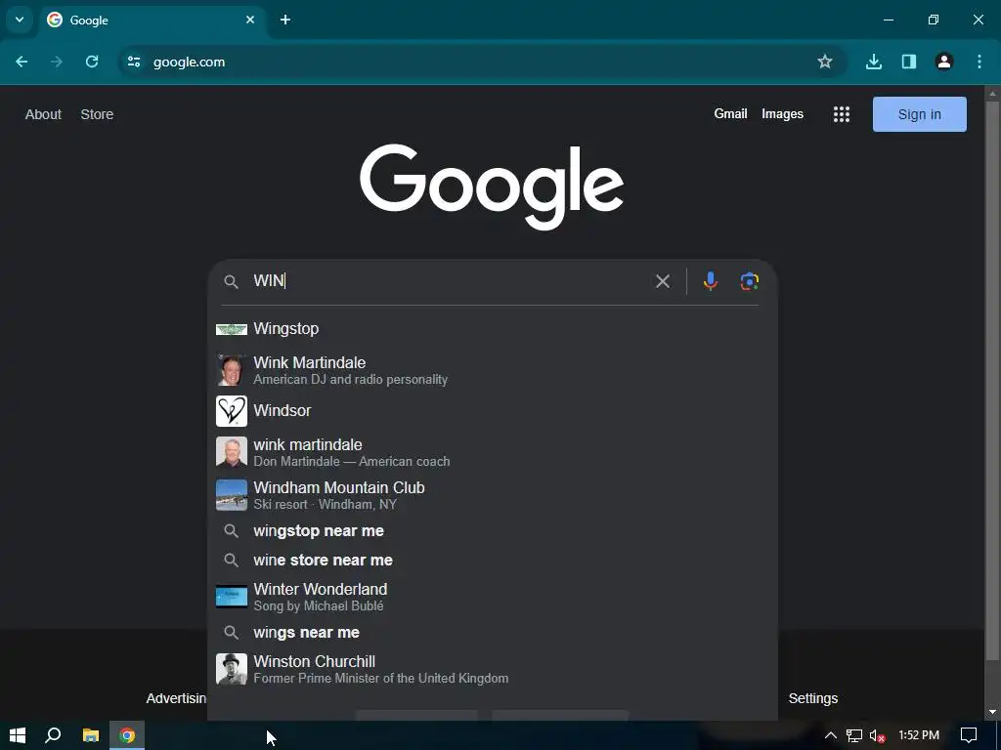
Task: Choose Winter Wonderland song suggestion
Action: pos(493,597)
